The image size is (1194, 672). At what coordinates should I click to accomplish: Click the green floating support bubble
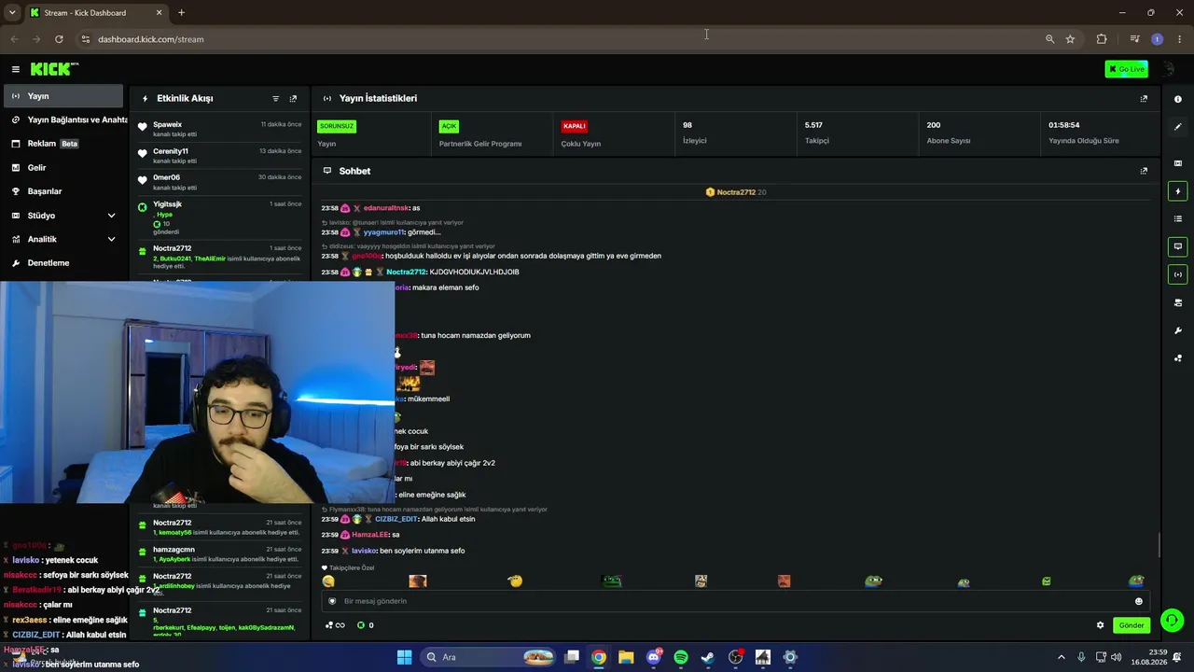click(1172, 620)
